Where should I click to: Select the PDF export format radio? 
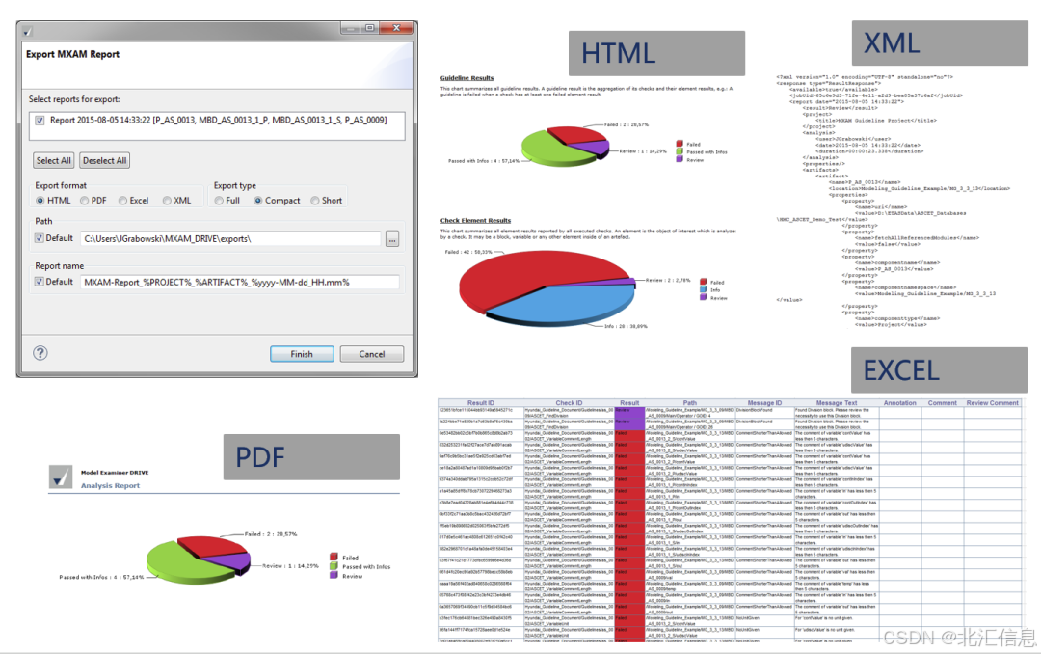pyautogui.click(x=84, y=200)
